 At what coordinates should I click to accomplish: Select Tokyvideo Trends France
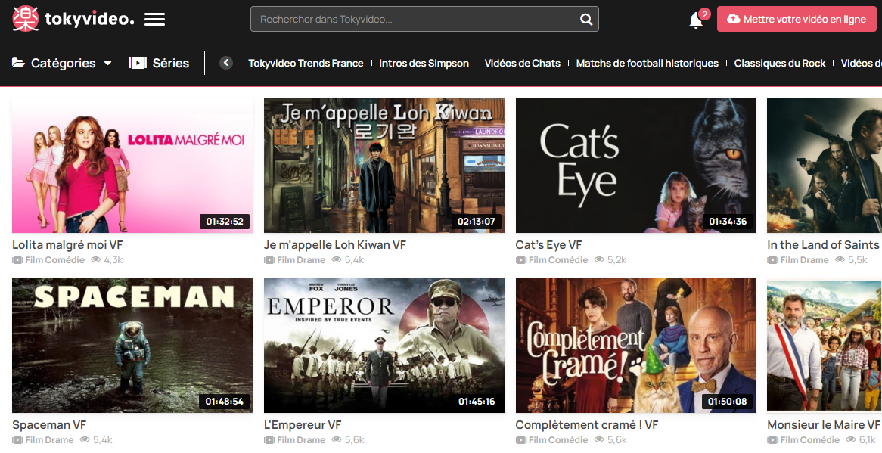point(306,63)
